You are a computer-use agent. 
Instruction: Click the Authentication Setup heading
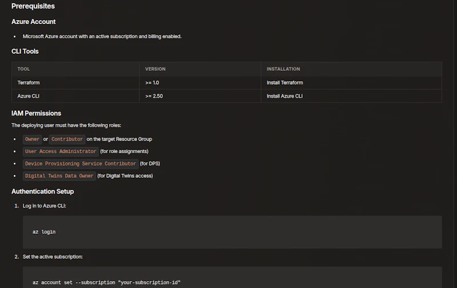(x=42, y=191)
